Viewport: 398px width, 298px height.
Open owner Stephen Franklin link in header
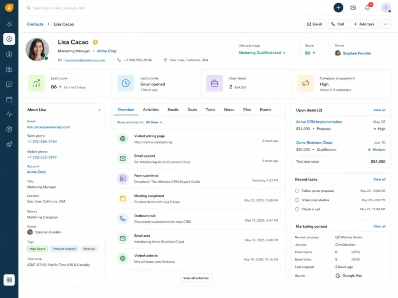(x=357, y=53)
